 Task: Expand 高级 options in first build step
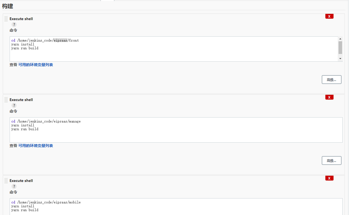(331, 80)
